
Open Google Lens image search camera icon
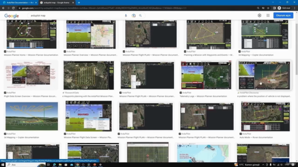pyautogui.click(x=134, y=15)
